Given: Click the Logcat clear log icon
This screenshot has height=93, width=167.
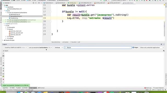Looking at the screenshot, I should point(3,53).
